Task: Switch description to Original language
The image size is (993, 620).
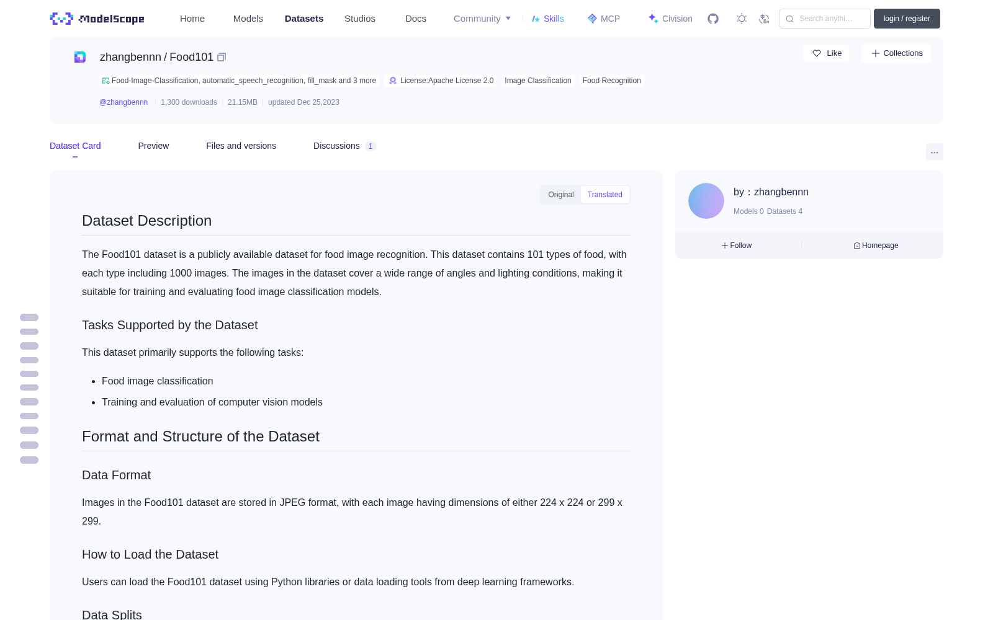Action: pos(560,195)
